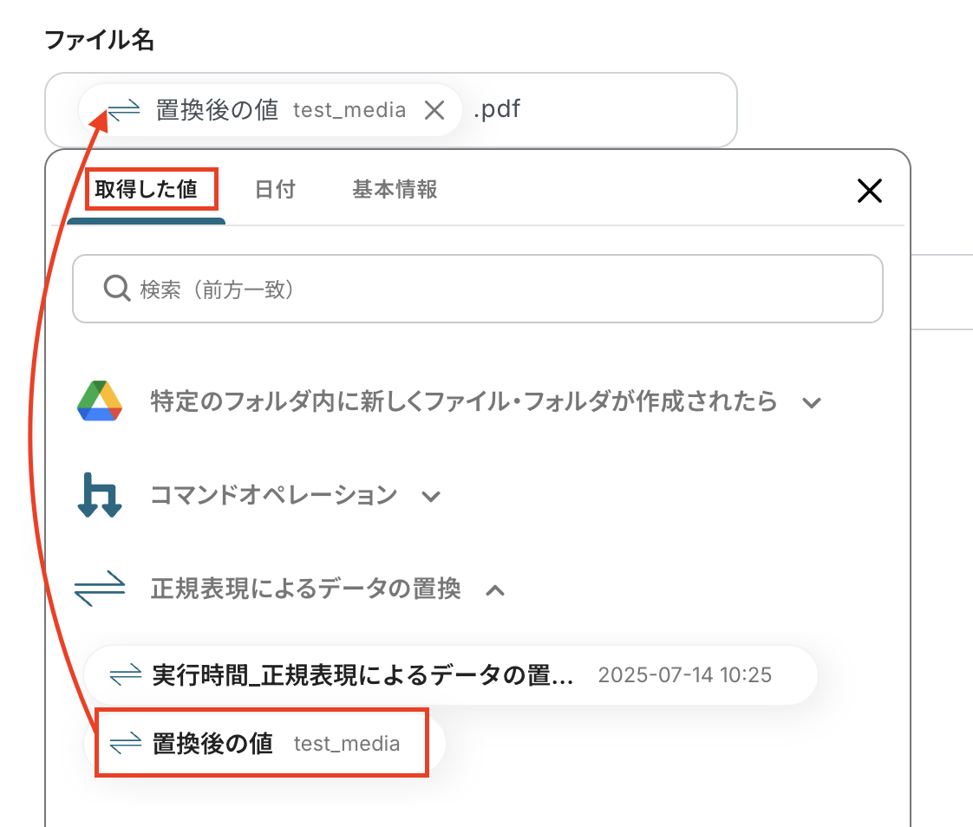Screen dimensions: 973x827
Task: Click the swap icon in the listed 置換後の値 item
Action: (126, 743)
